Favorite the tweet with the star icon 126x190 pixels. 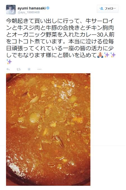click(x=29, y=69)
